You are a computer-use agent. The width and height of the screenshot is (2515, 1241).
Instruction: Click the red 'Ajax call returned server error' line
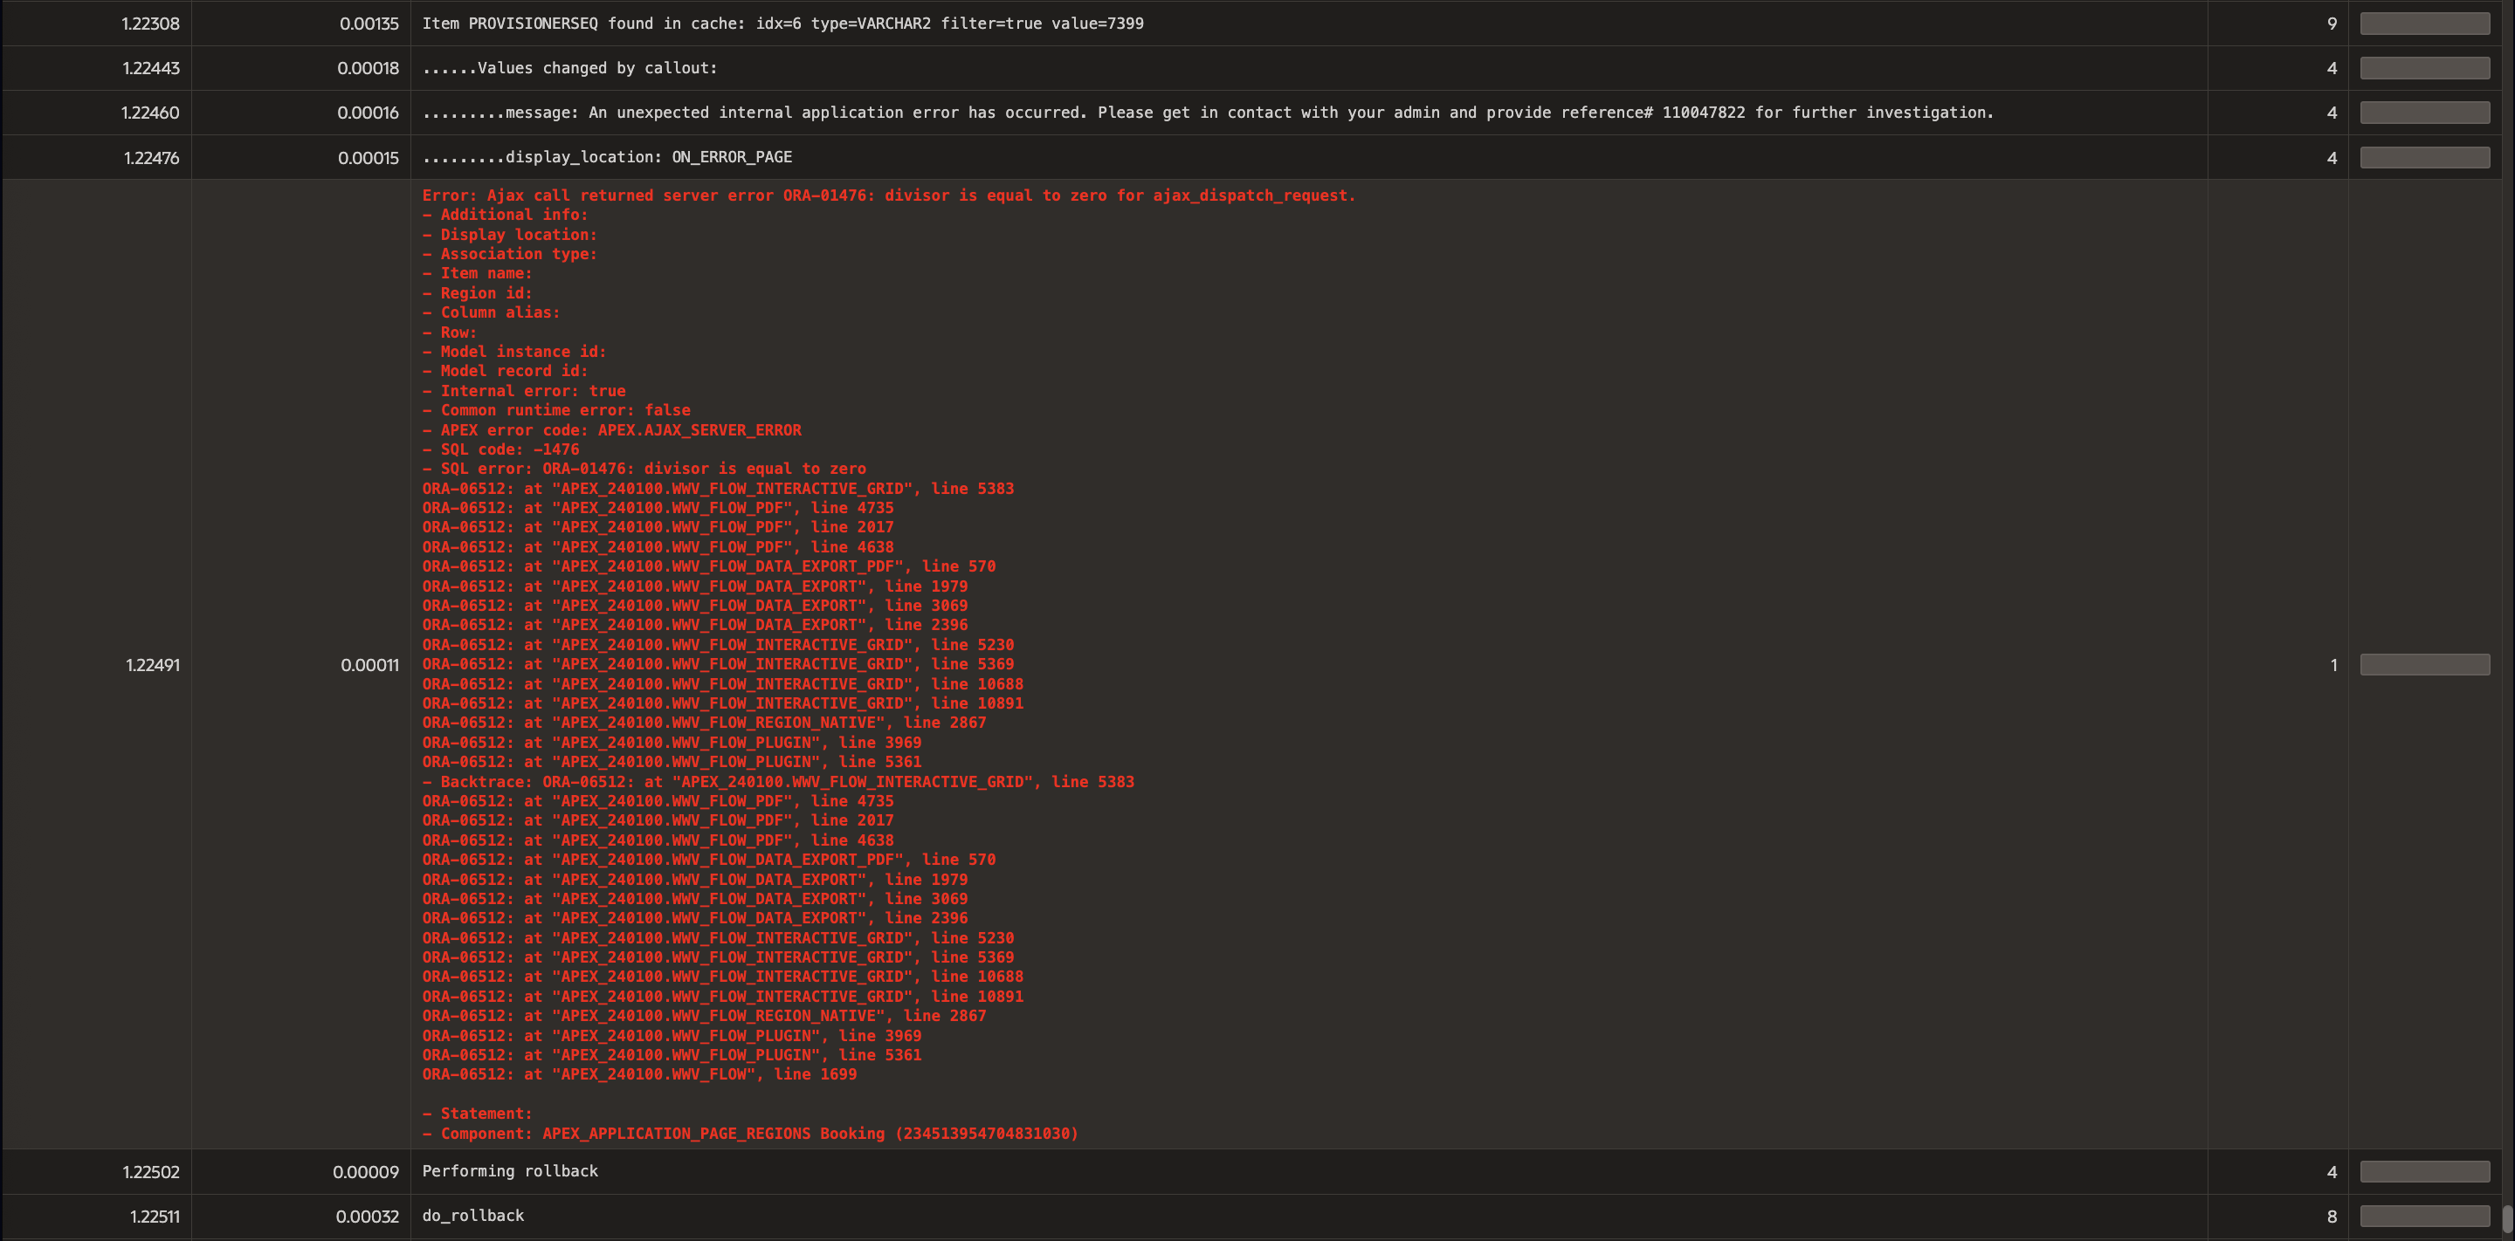click(888, 195)
